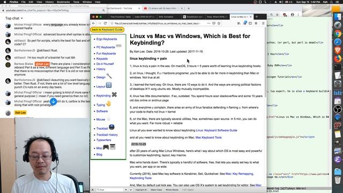Open Safari from the dock
The image size is (343, 193).
(338, 42)
